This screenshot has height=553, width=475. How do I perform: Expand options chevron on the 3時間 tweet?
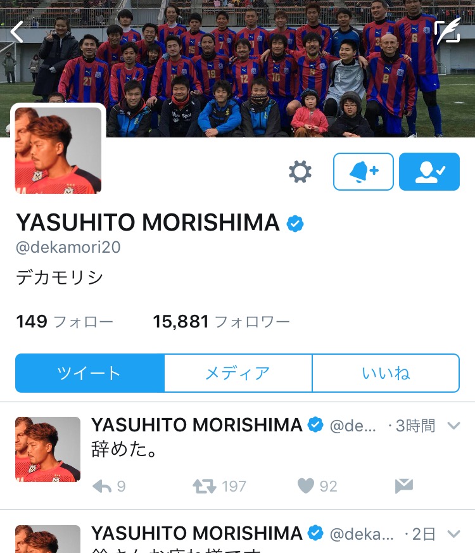tap(453, 426)
